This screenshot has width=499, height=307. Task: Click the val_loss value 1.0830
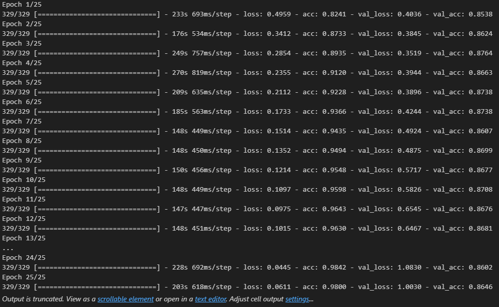[409, 268]
